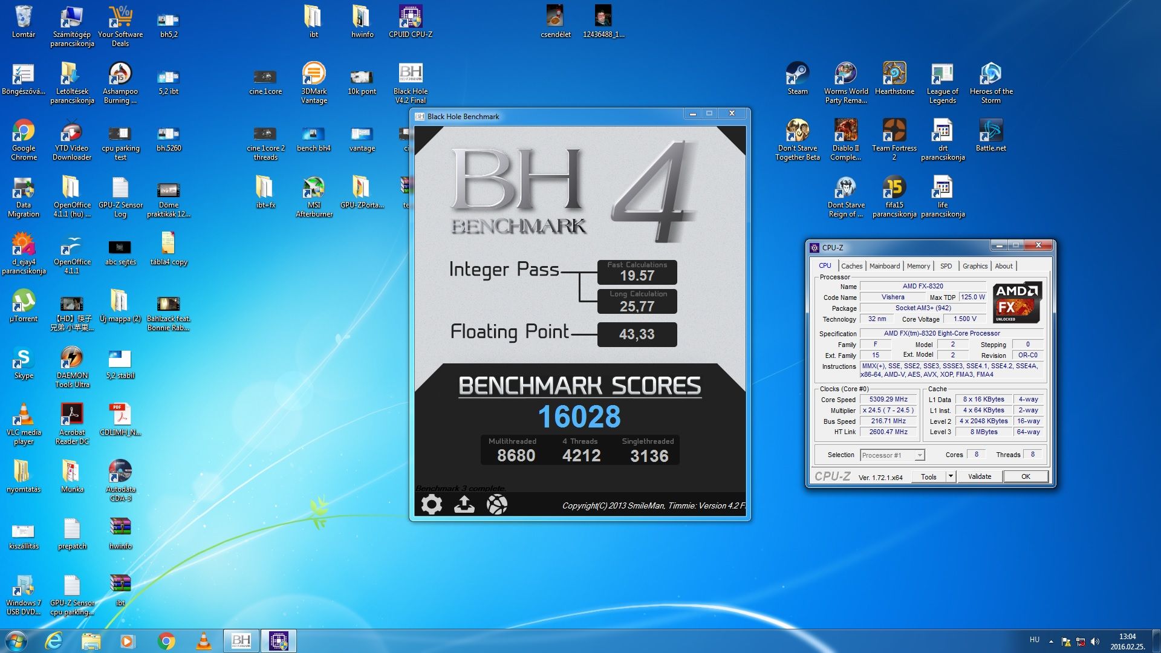Viewport: 1161px width, 653px height.
Task: Click the HU language indicator
Action: coord(1035,640)
